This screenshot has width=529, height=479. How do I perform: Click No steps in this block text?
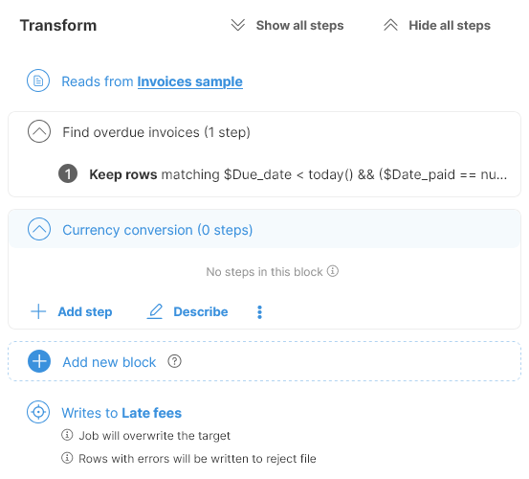(x=264, y=272)
